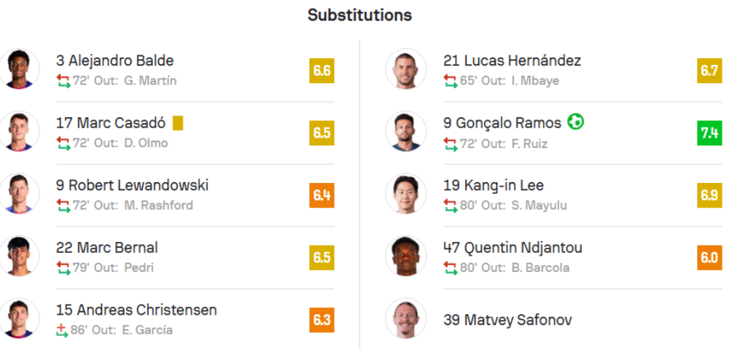The image size is (729, 349).
Task: Click Quentin Ndjantou's substitution arrows icon
Action: (450, 267)
